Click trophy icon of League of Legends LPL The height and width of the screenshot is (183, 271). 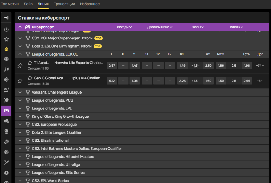28,108
